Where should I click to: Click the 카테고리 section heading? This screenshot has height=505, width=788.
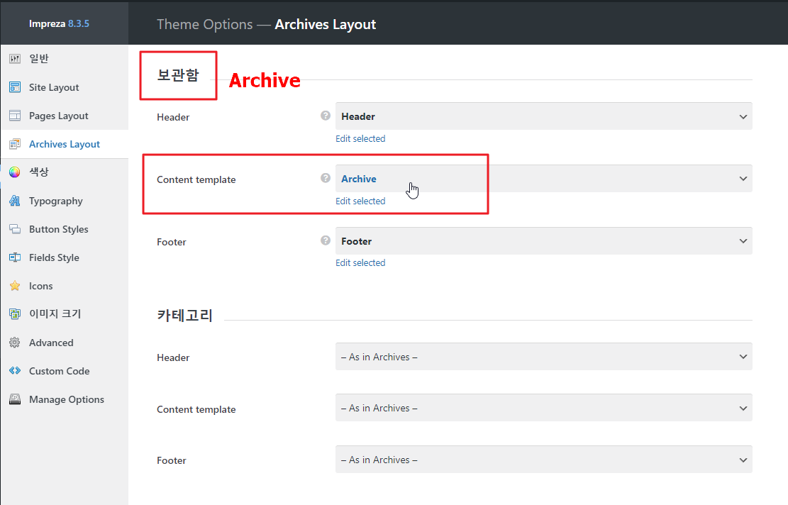tap(185, 316)
